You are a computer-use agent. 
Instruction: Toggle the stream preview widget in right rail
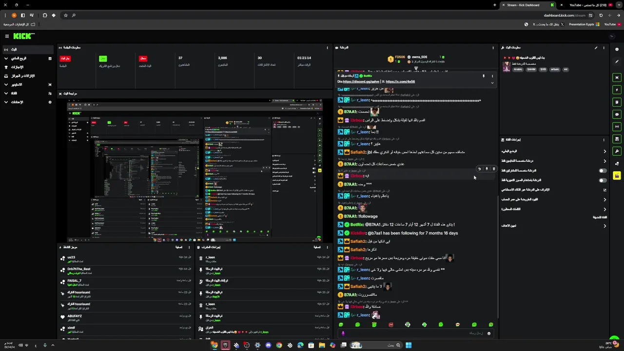(x=617, y=78)
